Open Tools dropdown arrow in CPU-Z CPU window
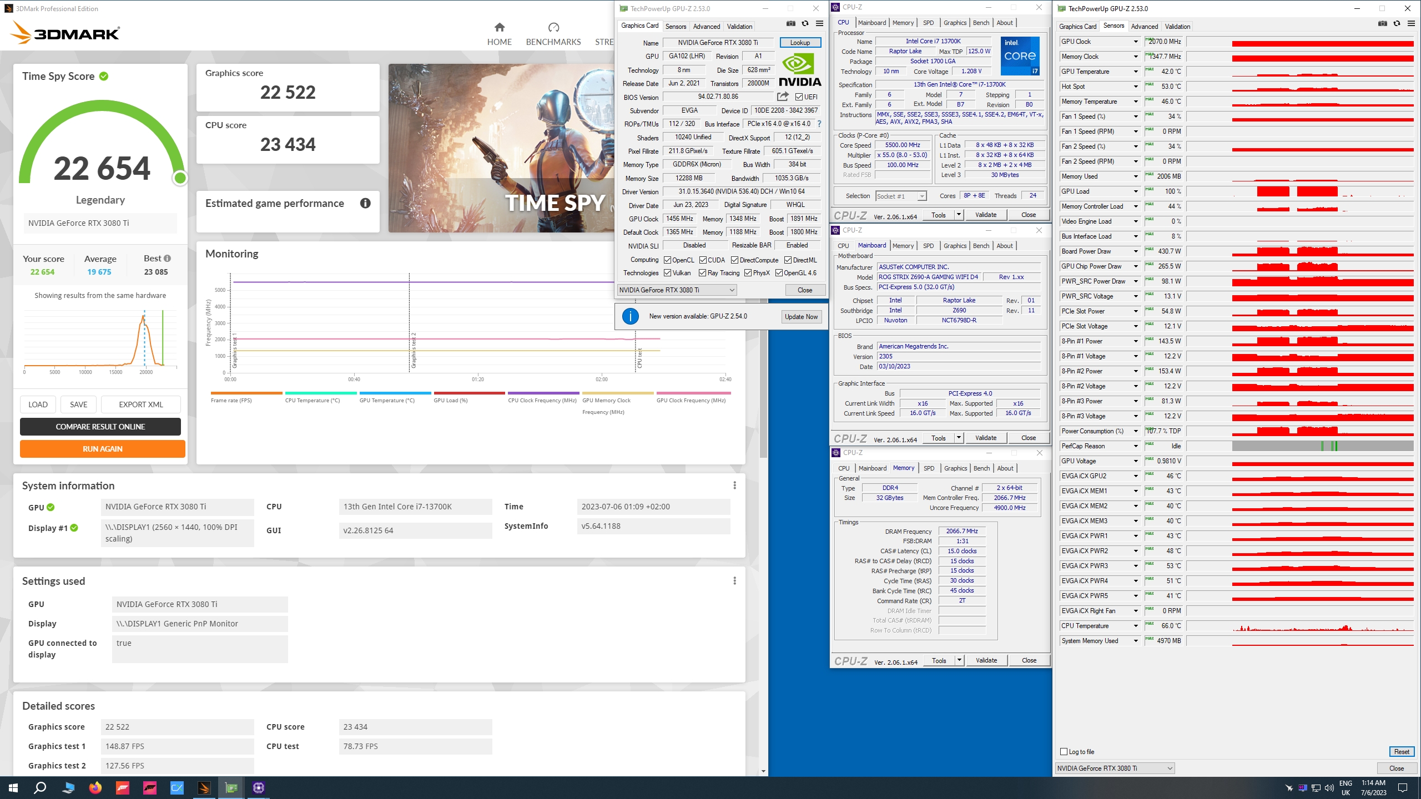 pos(959,215)
